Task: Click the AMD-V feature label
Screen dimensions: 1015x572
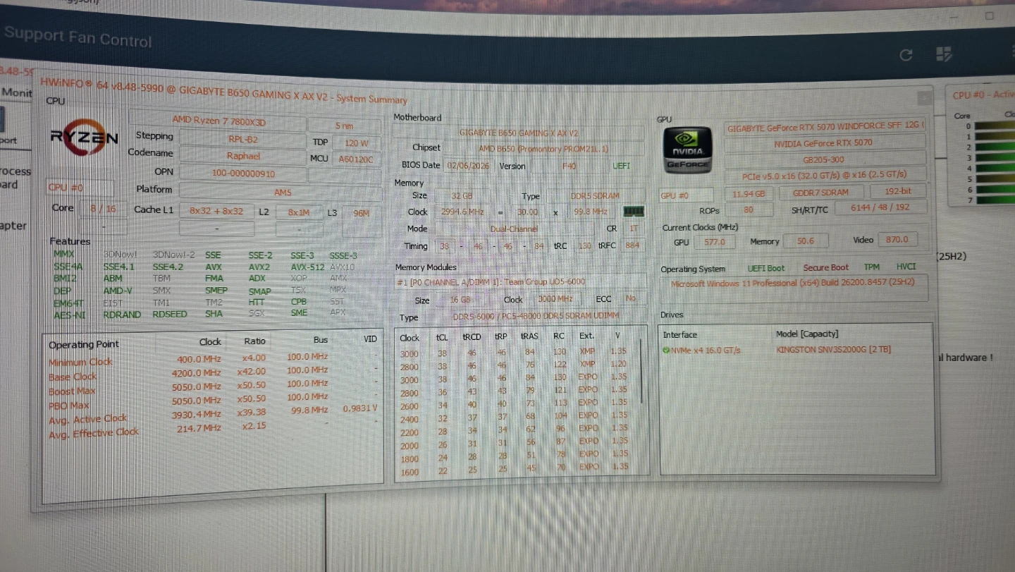Action: tap(118, 291)
